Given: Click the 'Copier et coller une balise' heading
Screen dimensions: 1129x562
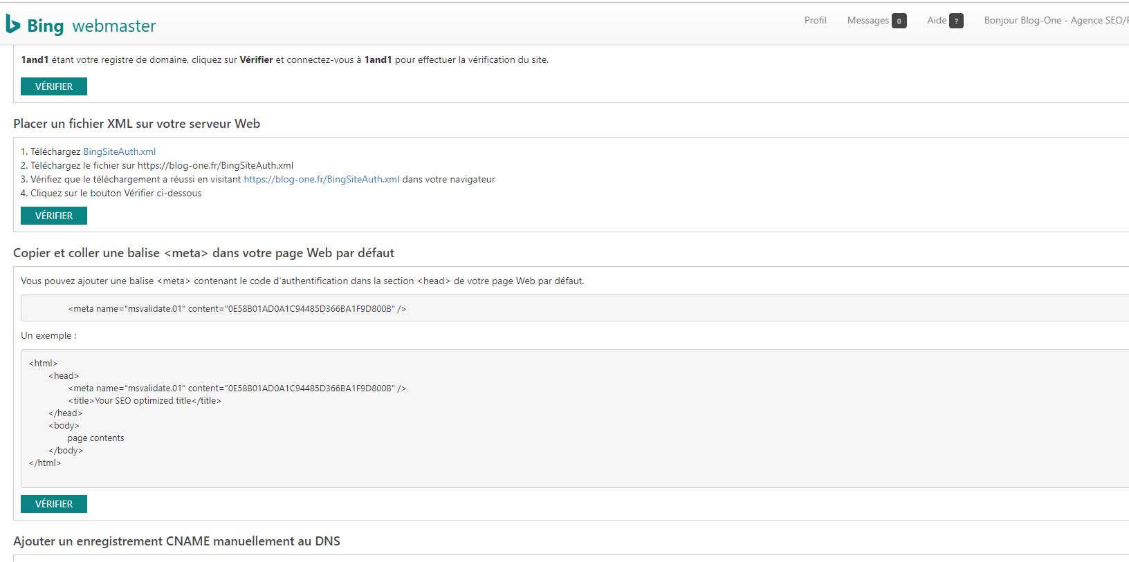Looking at the screenshot, I should tap(203, 253).
